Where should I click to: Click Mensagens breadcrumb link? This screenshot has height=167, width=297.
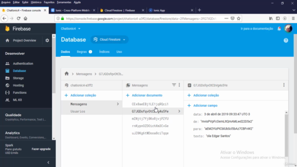click(x=84, y=74)
